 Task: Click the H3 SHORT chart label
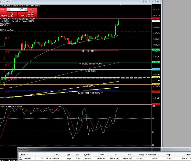pos(90,71)
